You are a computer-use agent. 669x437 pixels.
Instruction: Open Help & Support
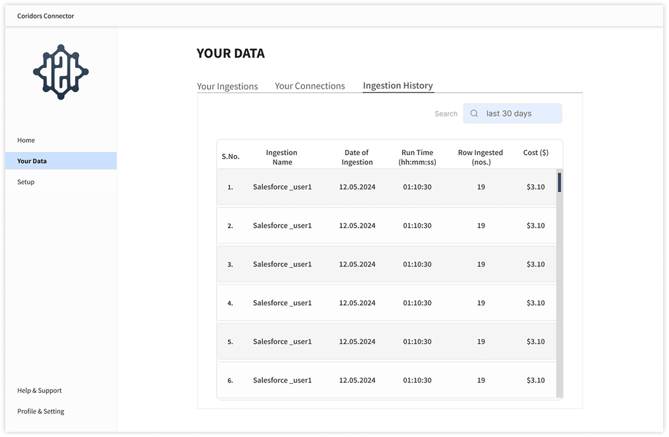40,390
